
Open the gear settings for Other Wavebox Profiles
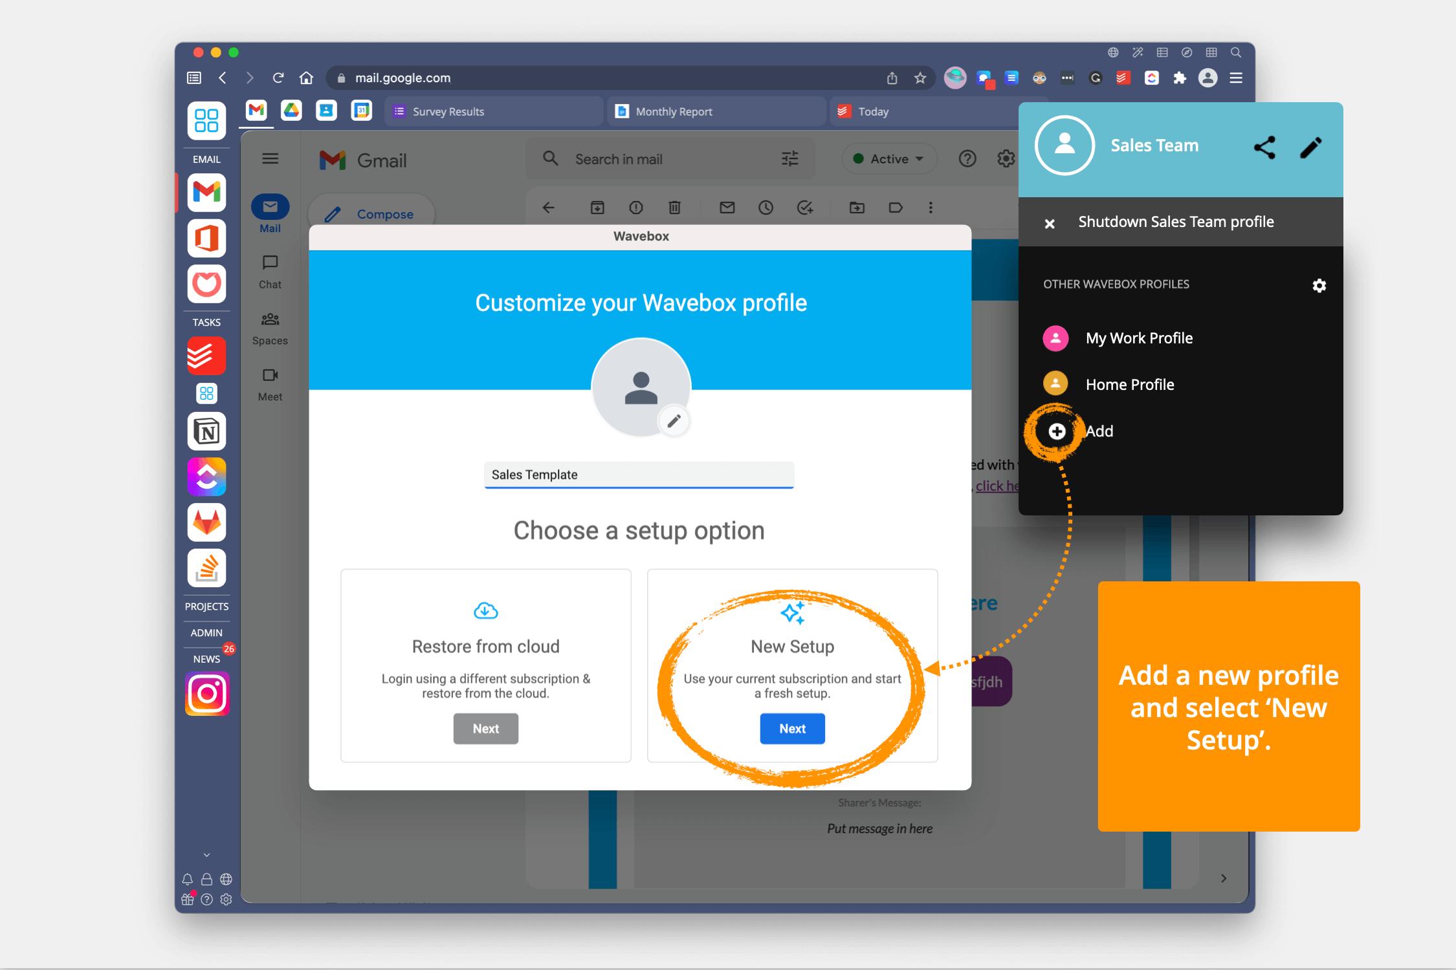pos(1319,285)
